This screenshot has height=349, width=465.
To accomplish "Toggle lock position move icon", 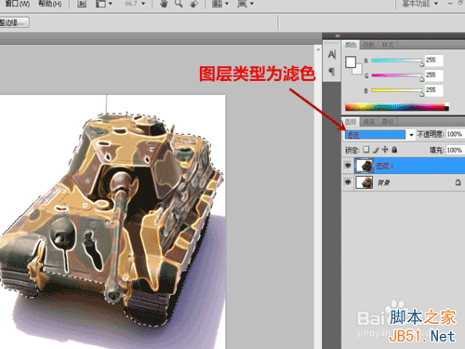I will pos(385,150).
